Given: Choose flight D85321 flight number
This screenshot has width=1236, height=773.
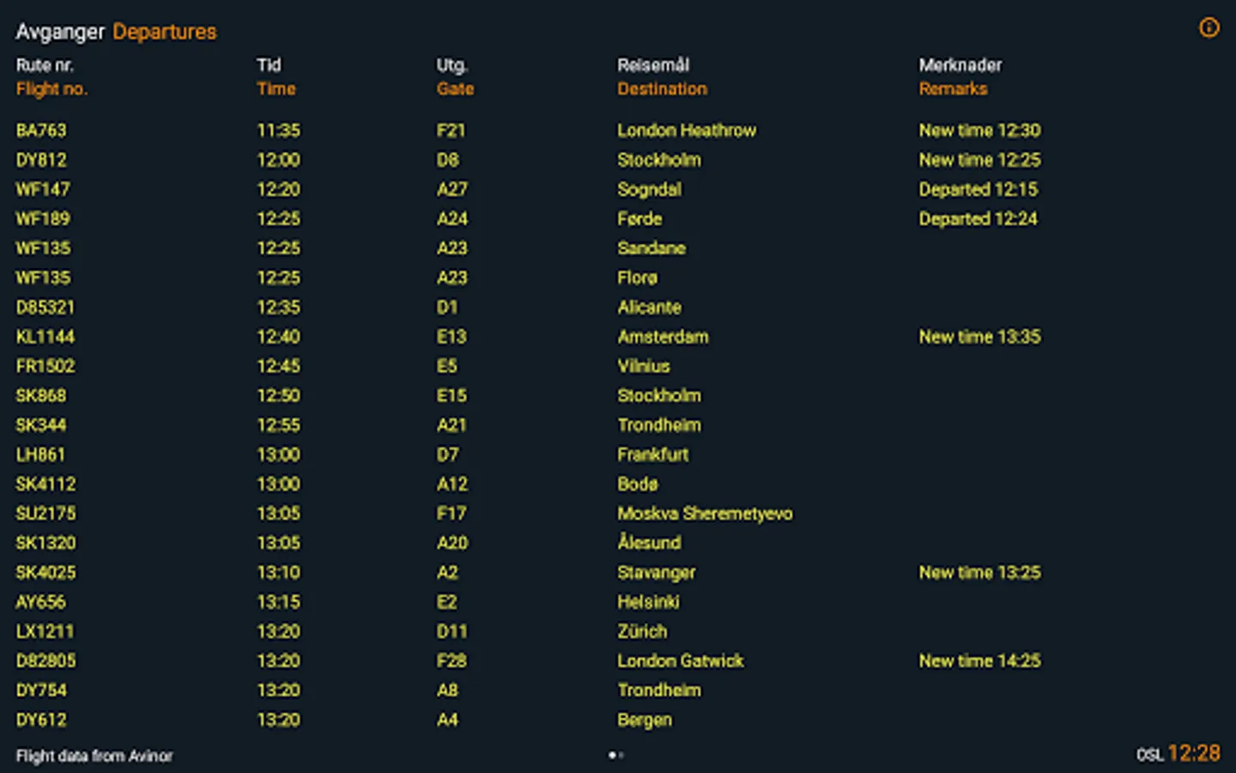Looking at the screenshot, I should (45, 307).
